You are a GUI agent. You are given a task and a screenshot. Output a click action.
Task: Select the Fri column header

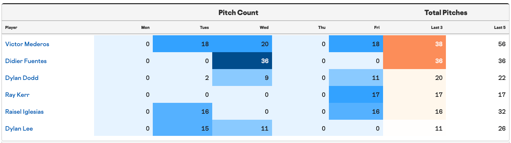[x=377, y=27]
